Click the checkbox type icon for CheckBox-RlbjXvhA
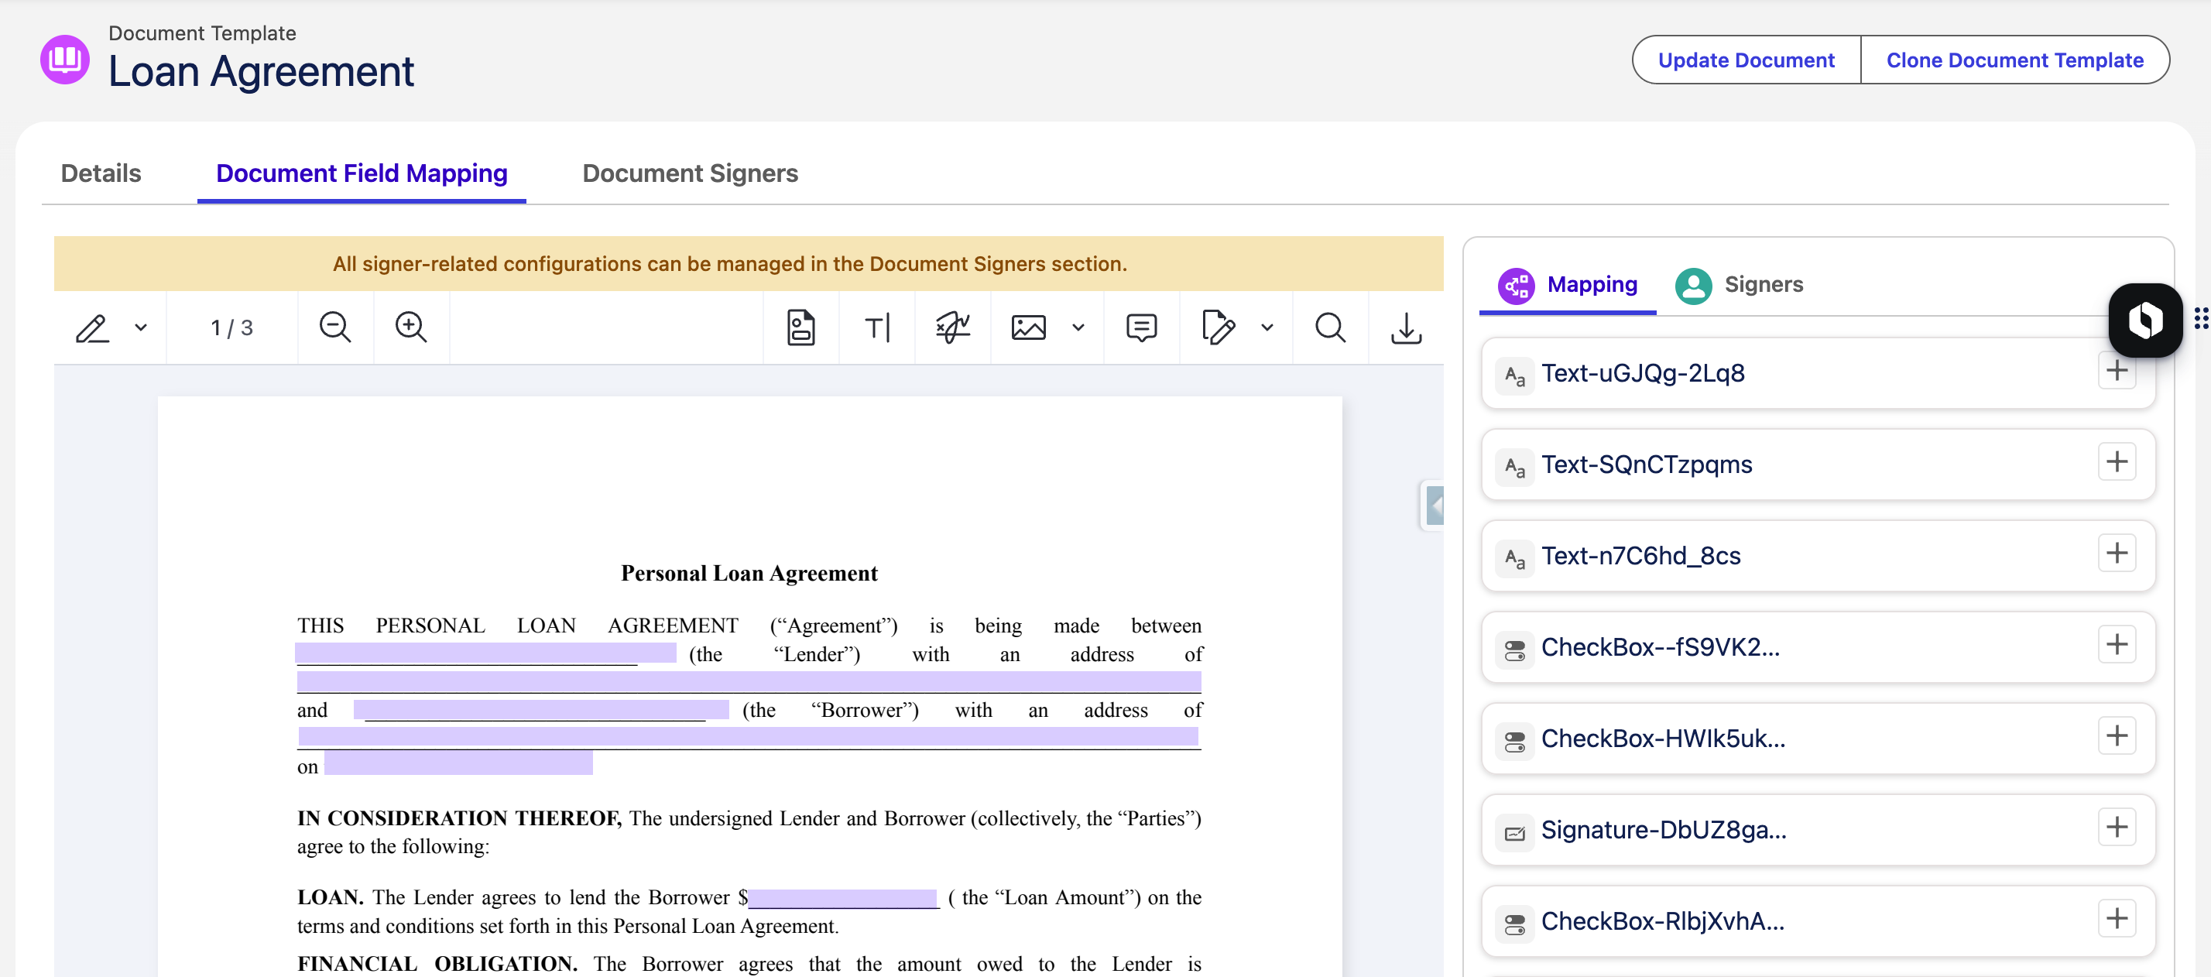 click(x=1515, y=924)
